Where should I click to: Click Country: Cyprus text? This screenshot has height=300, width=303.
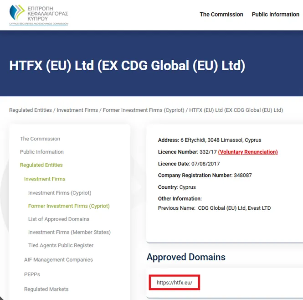(177, 187)
